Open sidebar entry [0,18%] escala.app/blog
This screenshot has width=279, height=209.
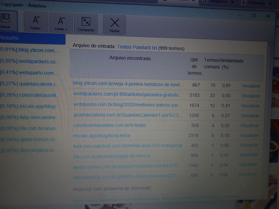pyautogui.click(x=30, y=106)
